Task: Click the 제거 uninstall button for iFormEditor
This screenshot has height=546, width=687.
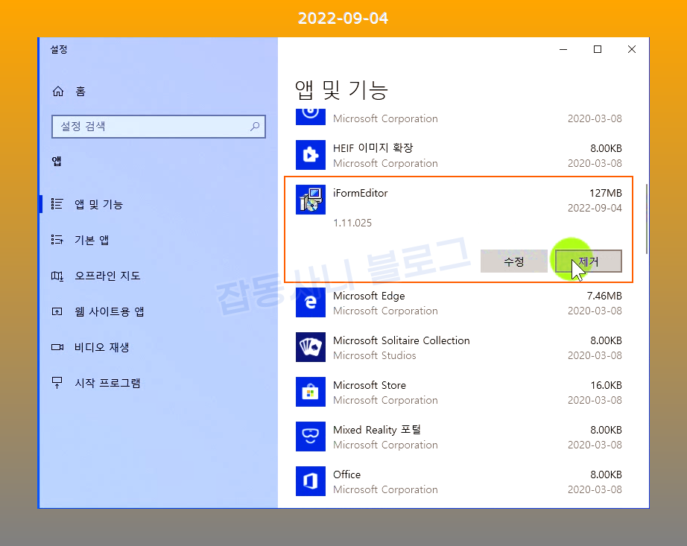Action: click(x=589, y=261)
